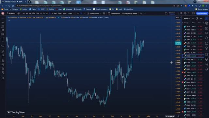Select the RVN row in the watchlist

pyautogui.click(x=193, y=56)
